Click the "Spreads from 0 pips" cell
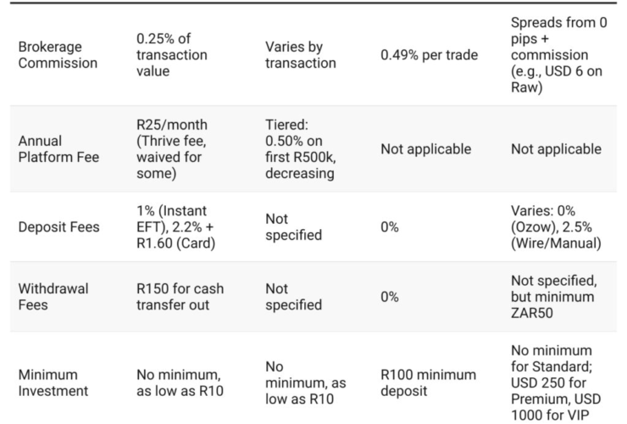 tap(559, 55)
